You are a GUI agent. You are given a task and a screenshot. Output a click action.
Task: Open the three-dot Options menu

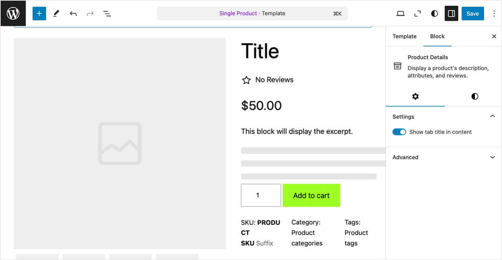coord(494,14)
